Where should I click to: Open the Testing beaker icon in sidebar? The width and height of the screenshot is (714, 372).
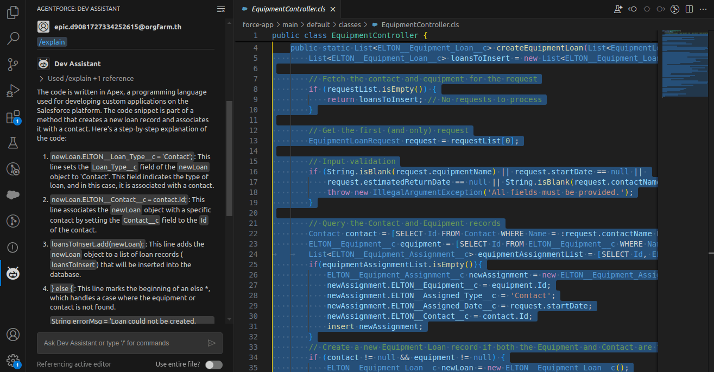coord(12,142)
